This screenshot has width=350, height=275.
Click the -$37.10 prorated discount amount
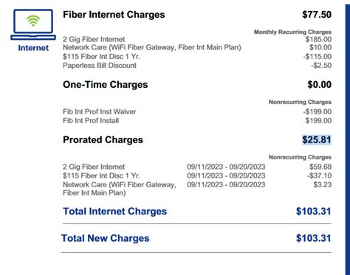point(319,175)
